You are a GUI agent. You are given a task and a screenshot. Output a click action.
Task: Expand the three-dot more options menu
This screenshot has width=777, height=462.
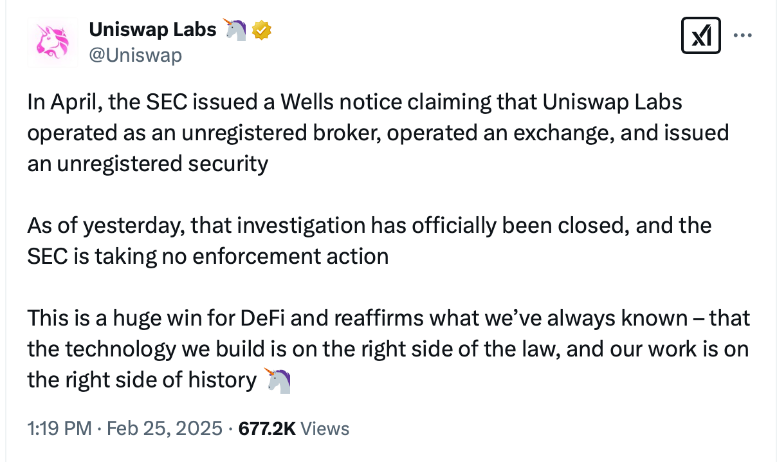[743, 35]
